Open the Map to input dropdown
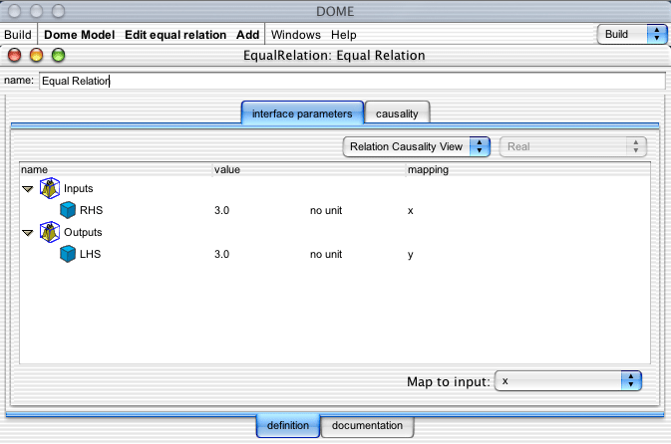Viewport: 671px width, 444px height. click(568, 380)
